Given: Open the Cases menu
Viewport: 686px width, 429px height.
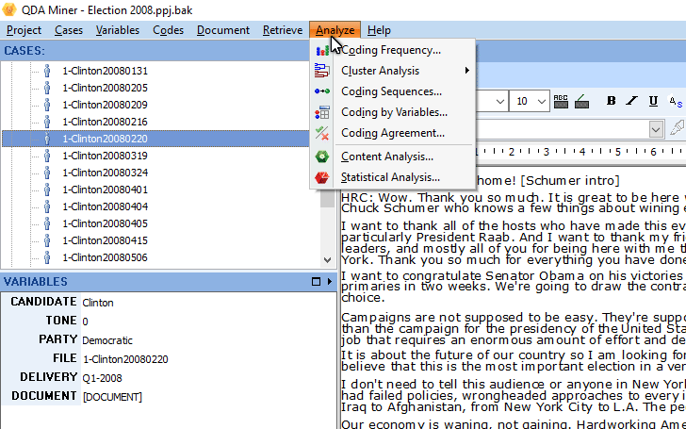Looking at the screenshot, I should point(69,30).
